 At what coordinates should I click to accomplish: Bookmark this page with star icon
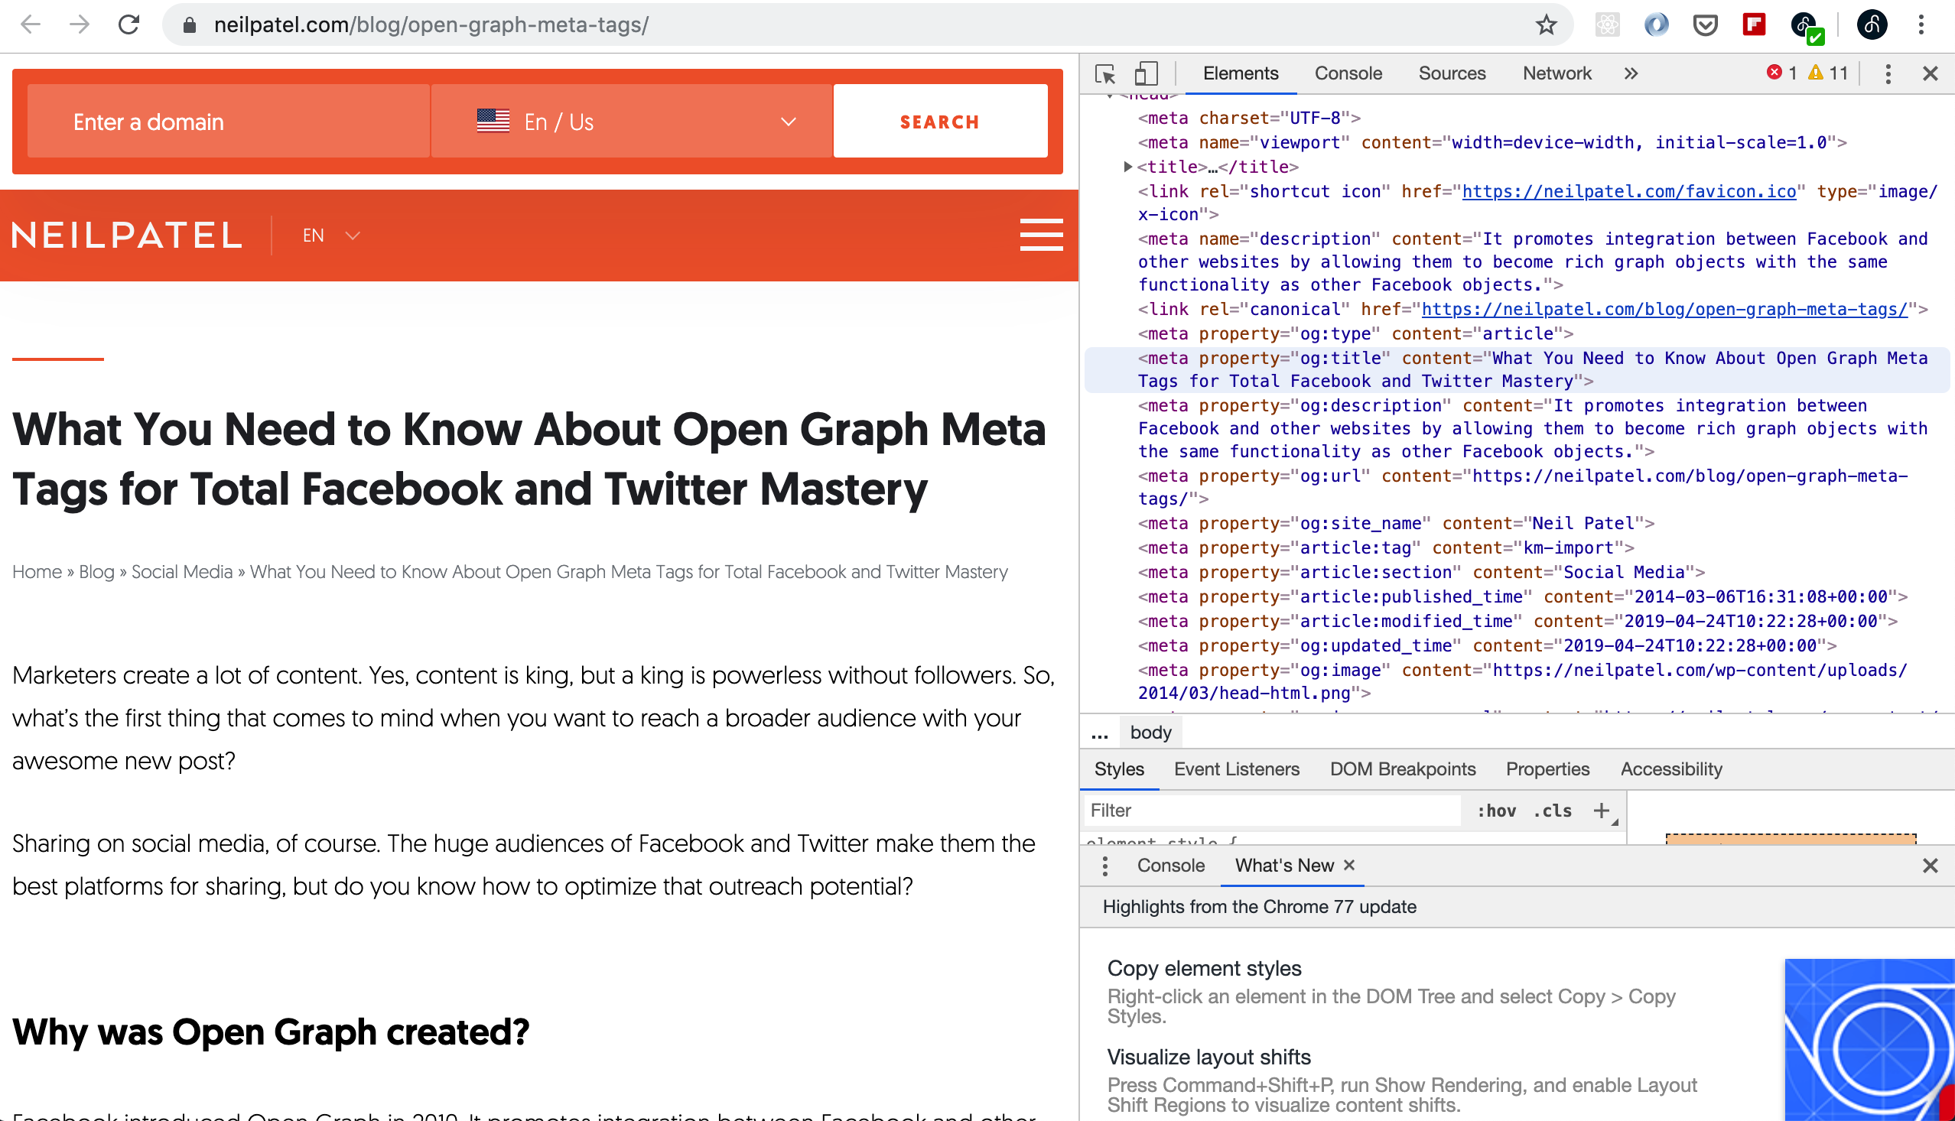1546,24
